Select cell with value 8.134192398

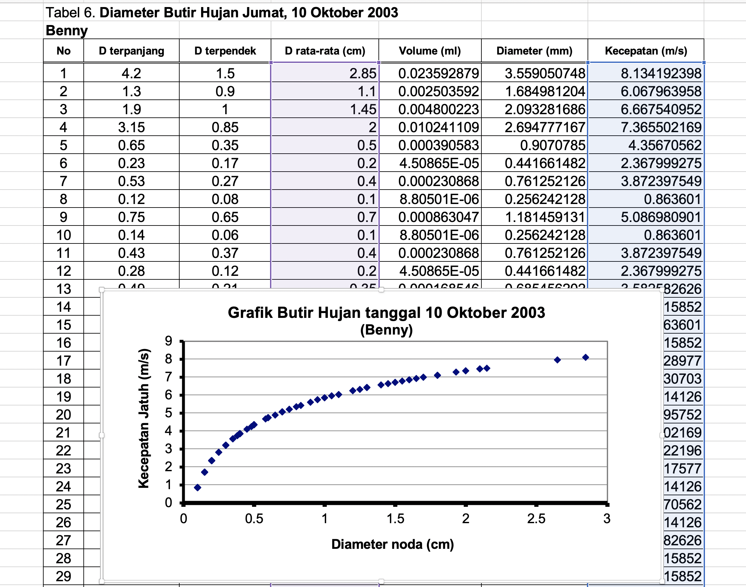coord(646,73)
